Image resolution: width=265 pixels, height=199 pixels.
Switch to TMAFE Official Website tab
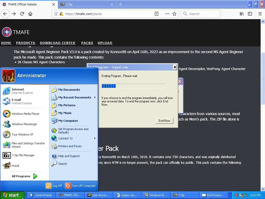click(25, 4)
